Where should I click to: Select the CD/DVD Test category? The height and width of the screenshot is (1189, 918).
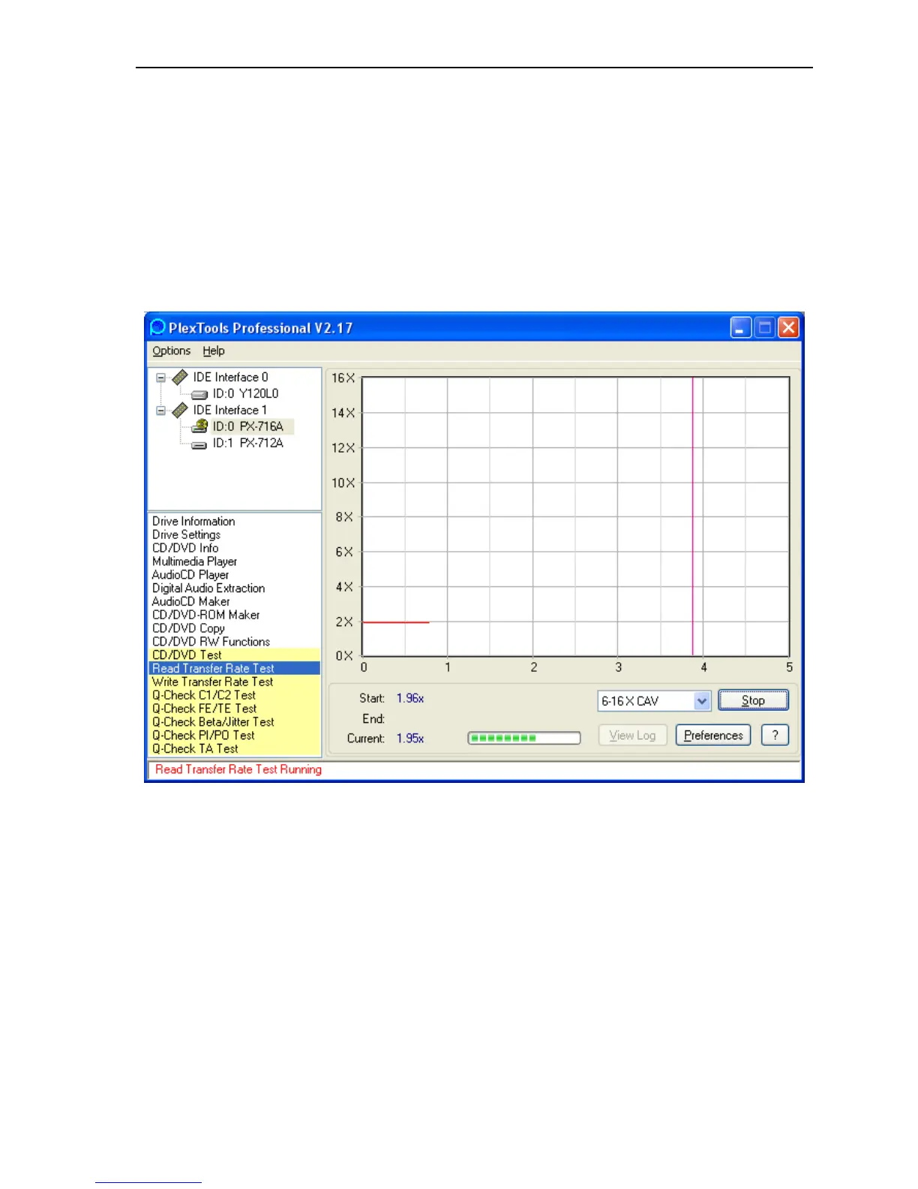click(235, 655)
